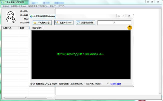
Task: Click the left arrow of horizontal scrollbar
Action: pyautogui.click(x=3, y=98)
